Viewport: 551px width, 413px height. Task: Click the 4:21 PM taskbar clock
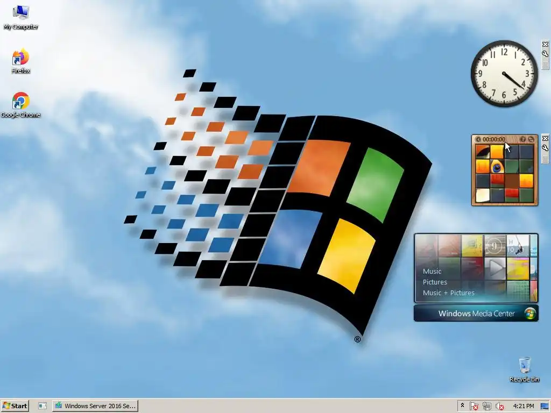click(523, 406)
